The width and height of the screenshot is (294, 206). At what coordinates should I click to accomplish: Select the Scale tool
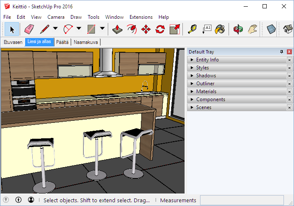(x=175, y=29)
